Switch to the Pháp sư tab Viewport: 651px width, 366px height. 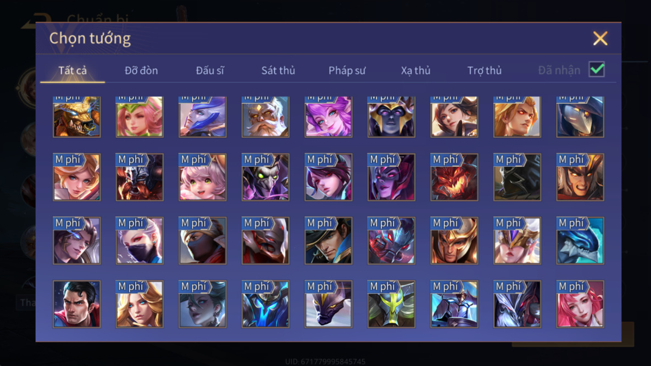pos(347,70)
